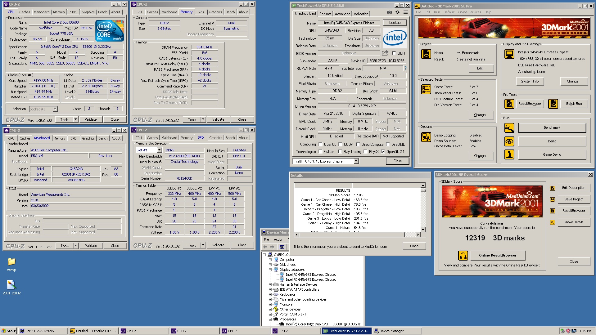
Task: Toggle the PhysX checkbox
Action: click(365, 151)
